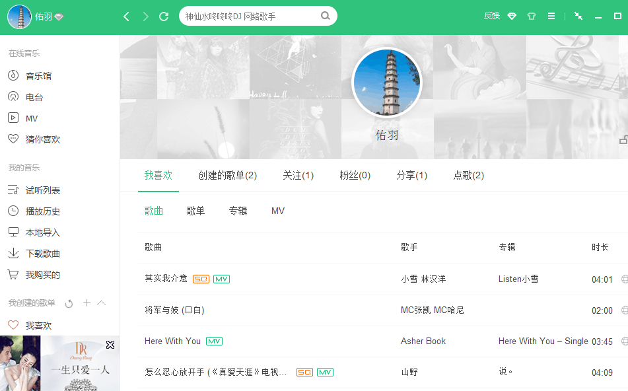Switch to 创建的歌单(2) tab

227,175
